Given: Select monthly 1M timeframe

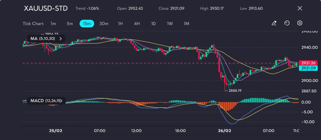Looking at the screenshot, I should point(187,24).
